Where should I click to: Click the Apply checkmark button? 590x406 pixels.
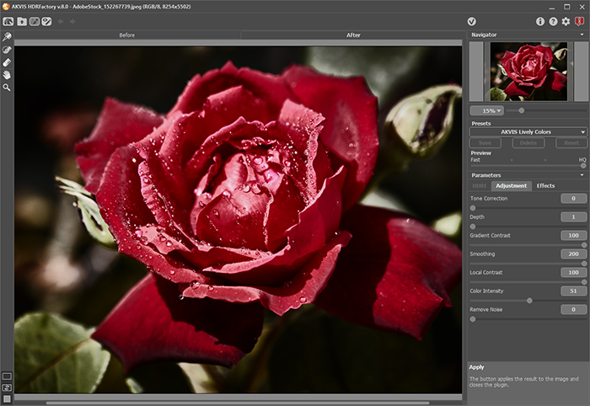click(472, 21)
